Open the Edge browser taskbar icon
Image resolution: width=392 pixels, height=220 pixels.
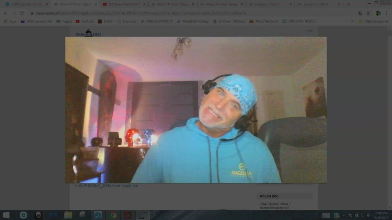[23, 215]
